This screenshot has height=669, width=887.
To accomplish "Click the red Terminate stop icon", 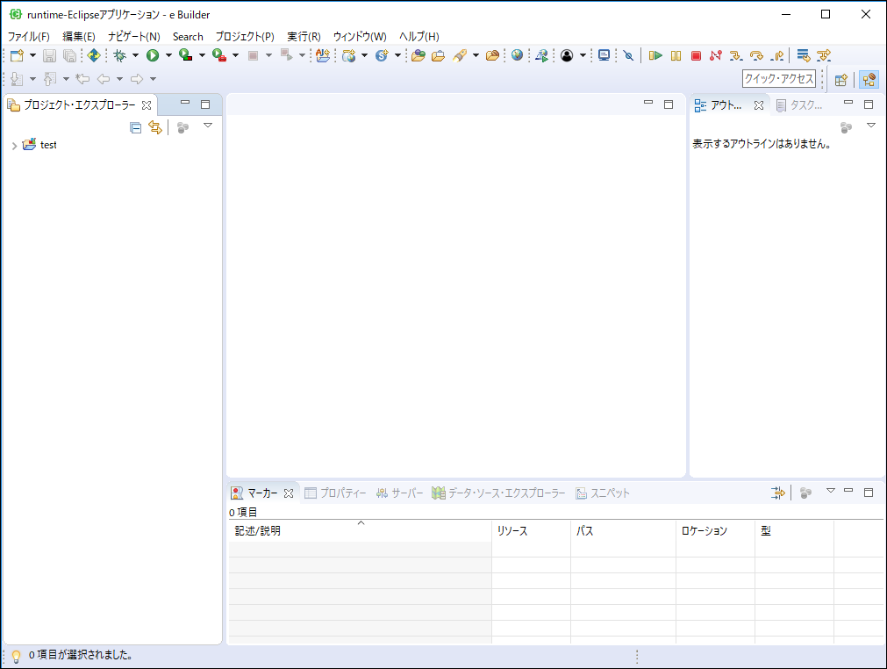I will tap(697, 55).
